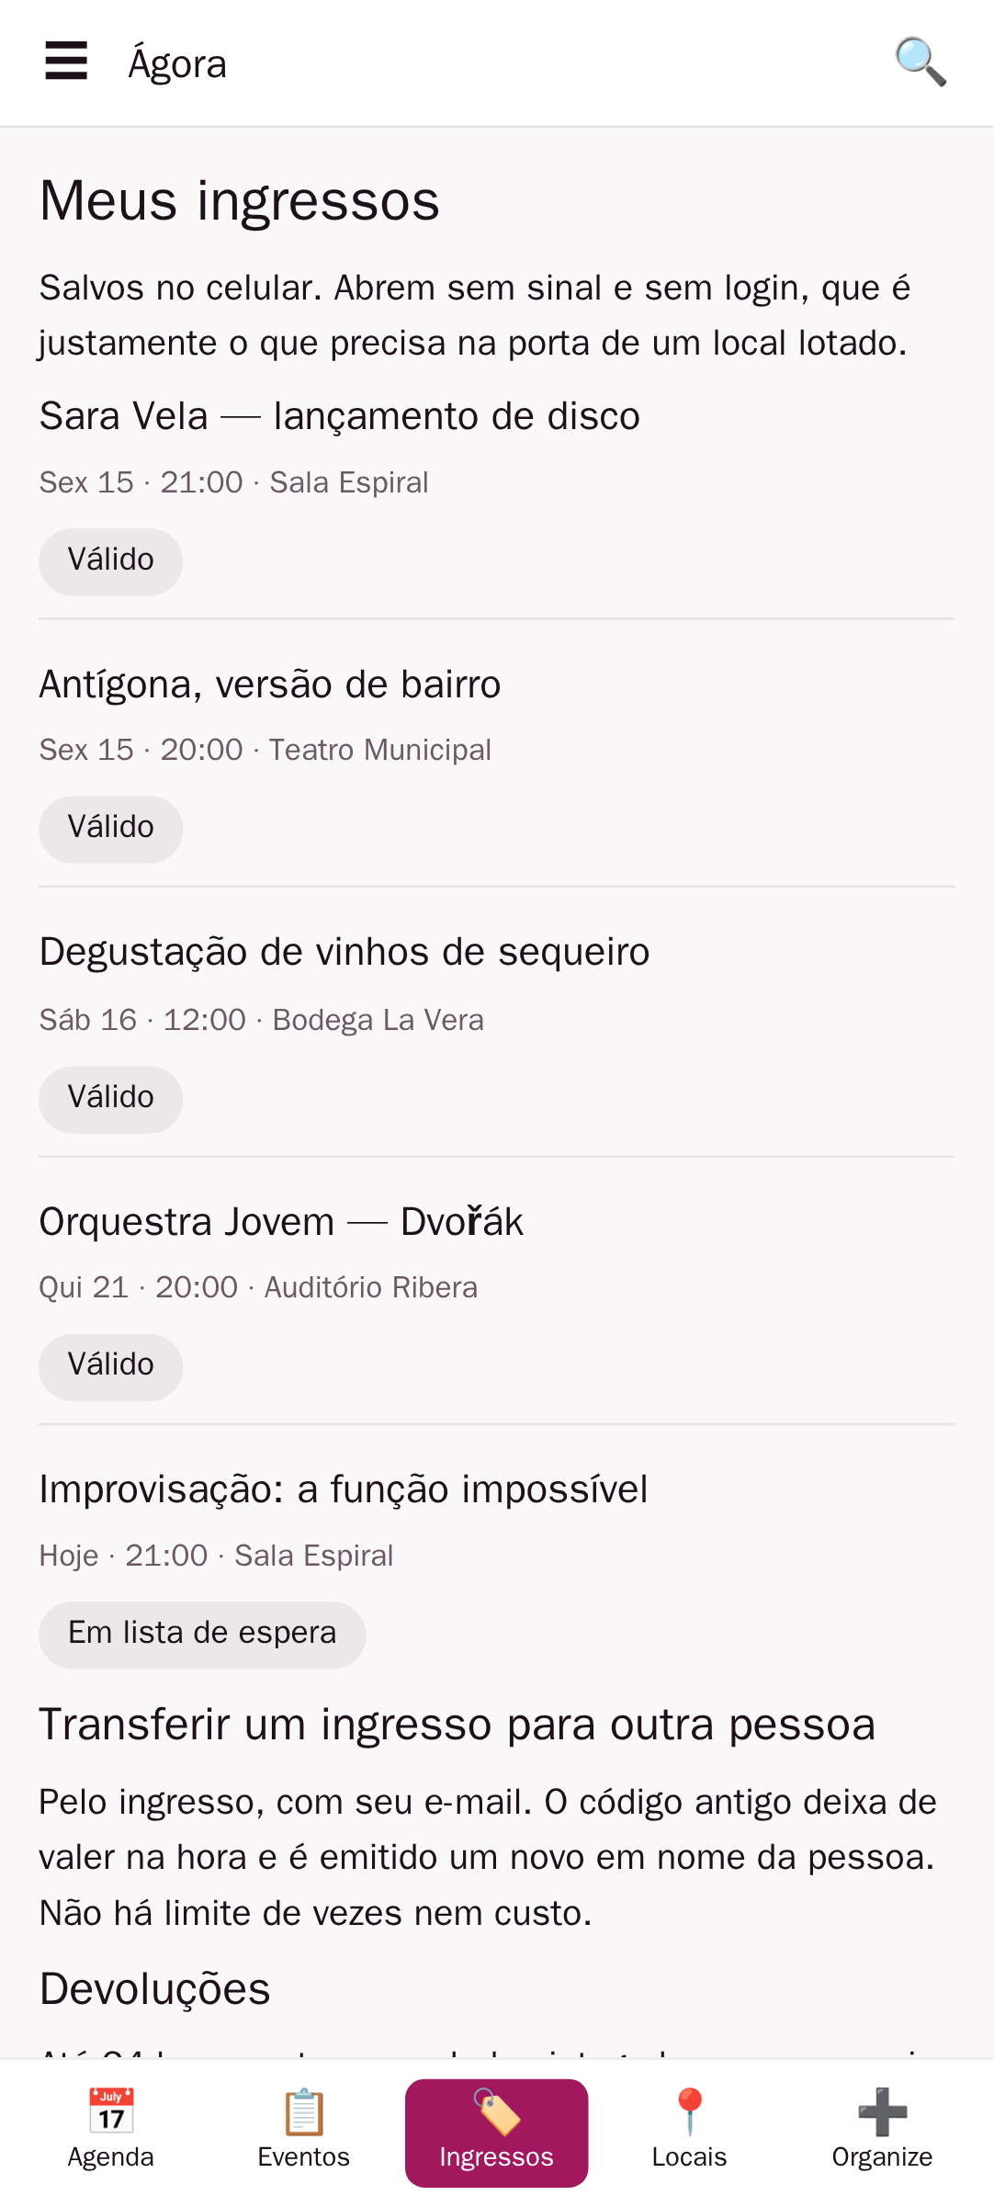Open Orquestra Jovem — Dvořák ticket

tap(497, 1300)
